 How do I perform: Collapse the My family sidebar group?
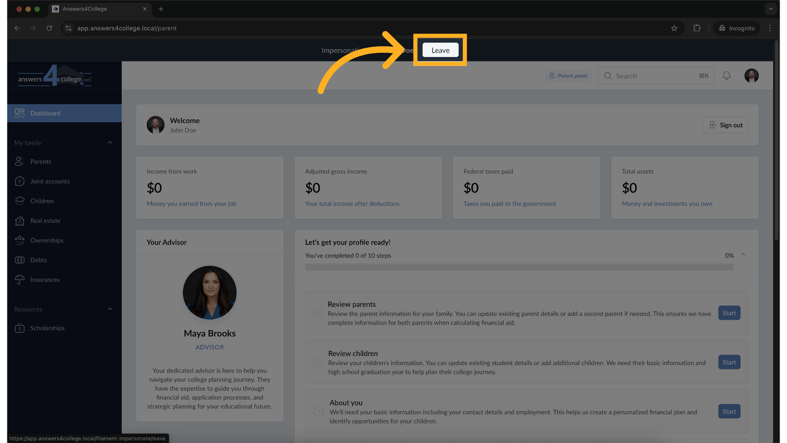tap(109, 142)
